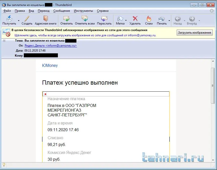Open the Инструменты menu

83,11
